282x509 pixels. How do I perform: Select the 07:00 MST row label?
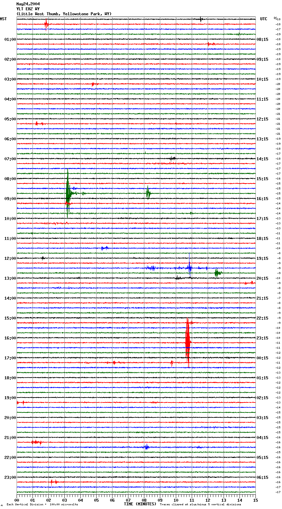10,159
